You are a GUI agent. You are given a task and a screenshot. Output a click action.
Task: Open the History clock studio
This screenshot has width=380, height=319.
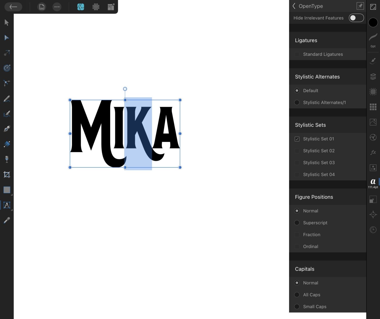pyautogui.click(x=373, y=230)
